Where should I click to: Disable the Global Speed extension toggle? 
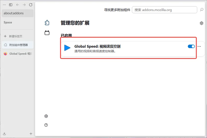(x=191, y=46)
